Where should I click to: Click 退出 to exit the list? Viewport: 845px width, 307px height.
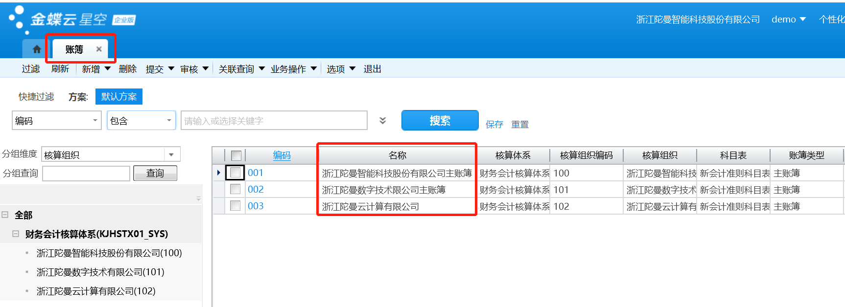pos(373,69)
